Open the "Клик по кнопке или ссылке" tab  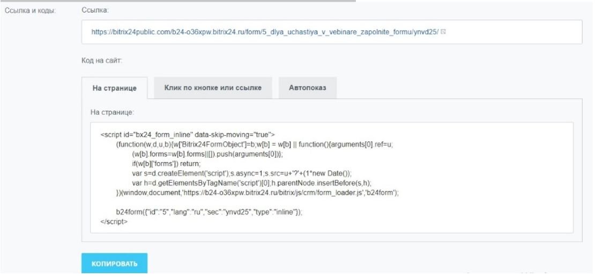click(x=213, y=88)
